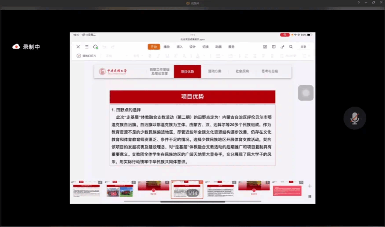Click the cloud sync icon
The image size is (385, 227).
pyautogui.click(x=96, y=47)
